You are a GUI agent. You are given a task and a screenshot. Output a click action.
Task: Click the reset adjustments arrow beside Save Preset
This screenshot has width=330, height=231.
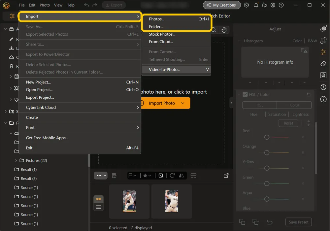click(x=269, y=222)
